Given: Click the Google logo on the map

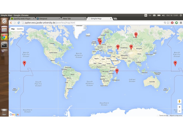Looking at the screenshot, I should click(14, 114).
